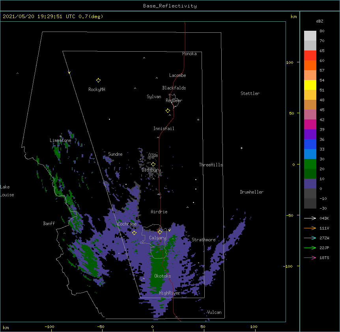340x332 pixels.
Task: Click the Lake Louise label
Action: click(7, 191)
